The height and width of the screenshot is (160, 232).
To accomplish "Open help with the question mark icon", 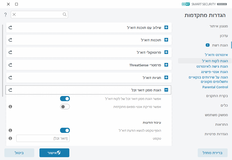I will 5,15.
